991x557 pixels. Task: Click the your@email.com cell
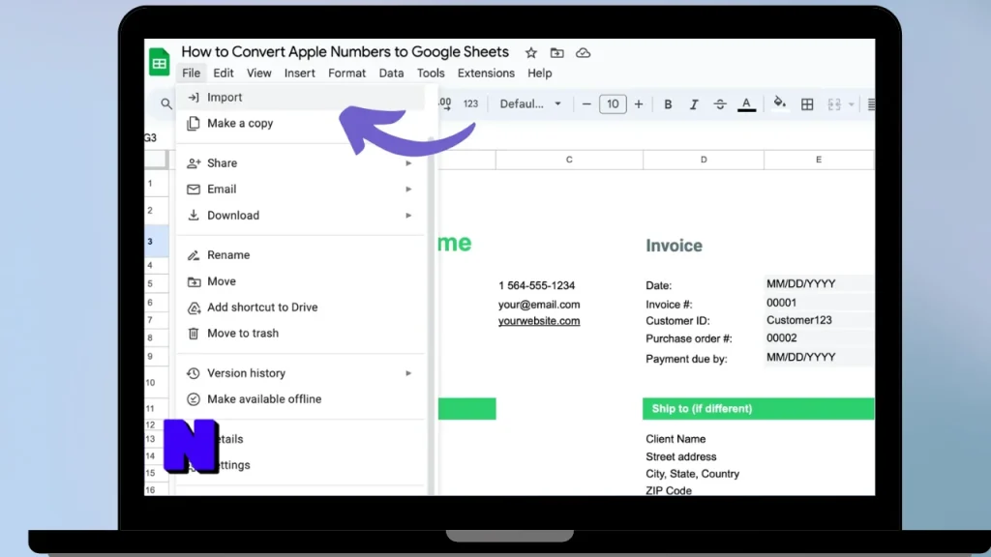(538, 305)
